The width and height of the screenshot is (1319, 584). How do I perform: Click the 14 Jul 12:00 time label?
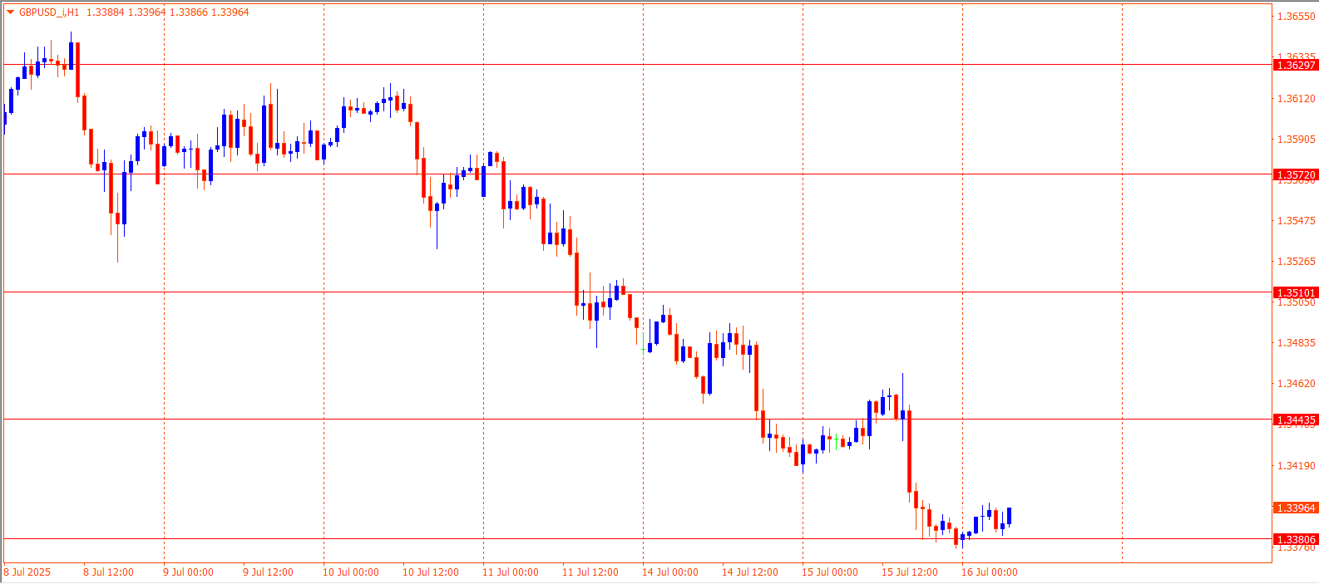coord(750,572)
